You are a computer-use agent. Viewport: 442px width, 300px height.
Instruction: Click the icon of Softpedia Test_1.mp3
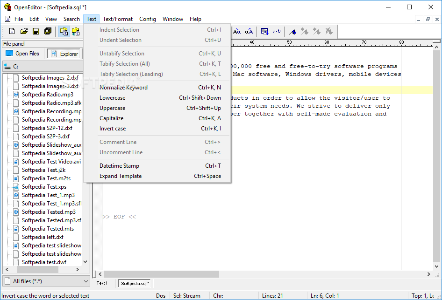(16, 195)
